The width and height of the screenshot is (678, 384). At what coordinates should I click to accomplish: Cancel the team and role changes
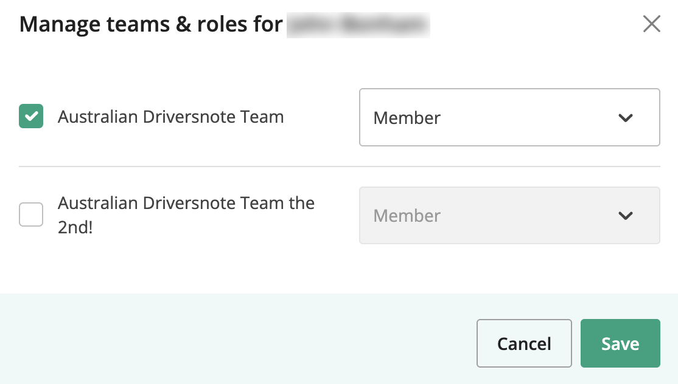point(524,343)
